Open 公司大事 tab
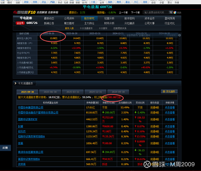Image resolution: width=201 pixels, height=171 pixels. coord(149,23)
